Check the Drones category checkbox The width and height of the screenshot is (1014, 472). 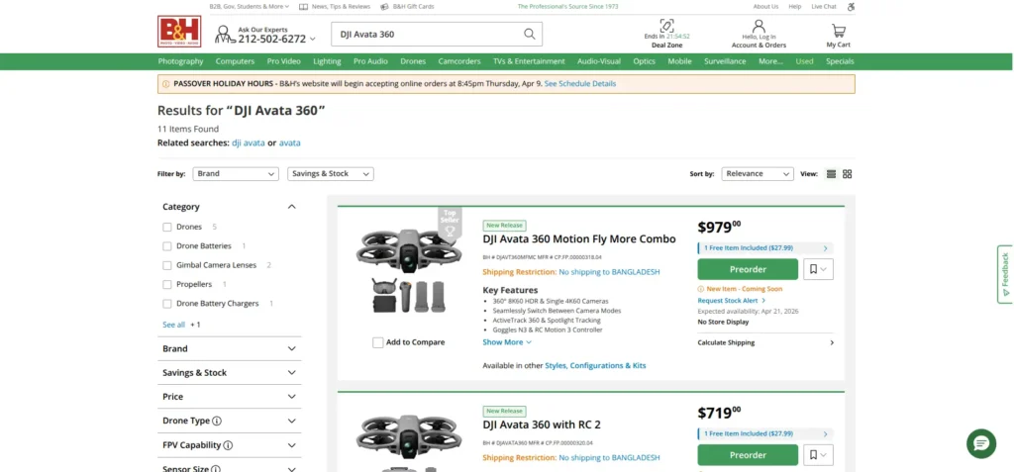pos(167,227)
